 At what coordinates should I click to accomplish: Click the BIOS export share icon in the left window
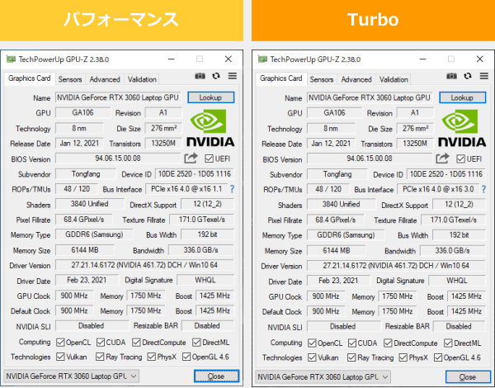point(191,158)
